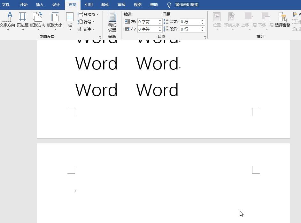Select the 栏 (Columns) icon
This screenshot has height=223, width=301.
pyautogui.click(x=70, y=19)
